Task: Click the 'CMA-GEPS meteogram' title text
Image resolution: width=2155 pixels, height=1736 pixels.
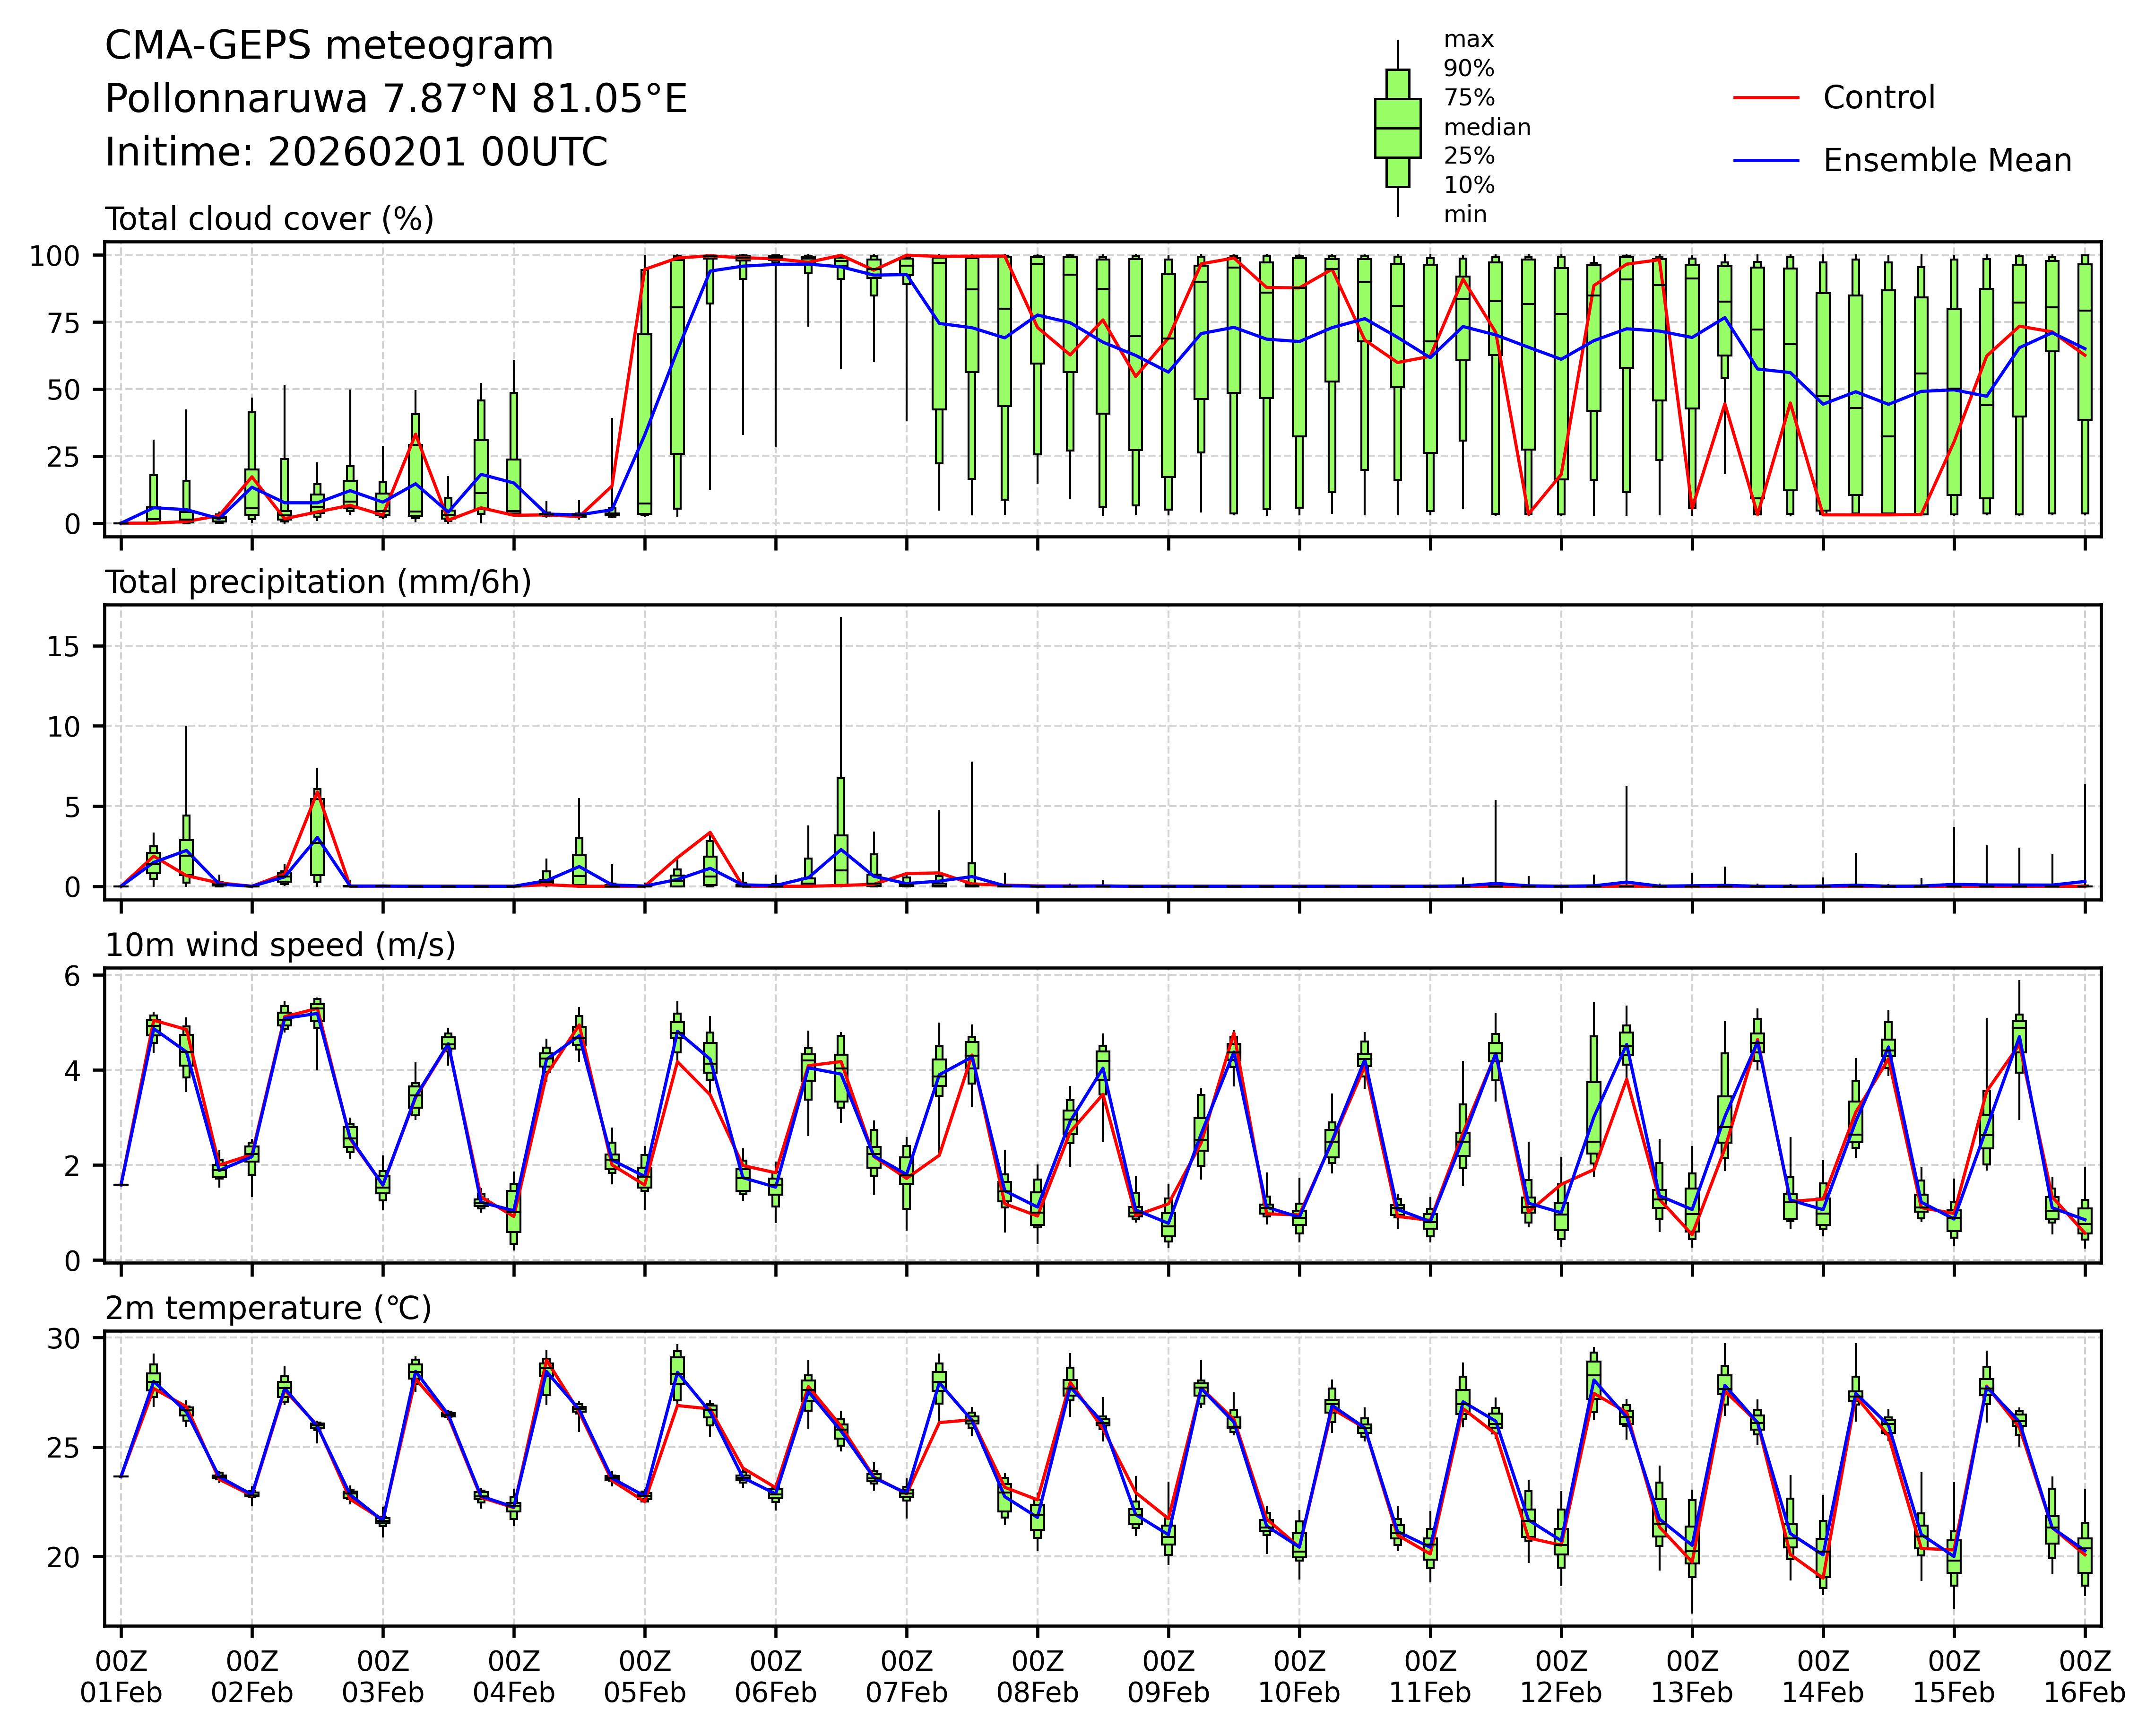Action: [329, 46]
